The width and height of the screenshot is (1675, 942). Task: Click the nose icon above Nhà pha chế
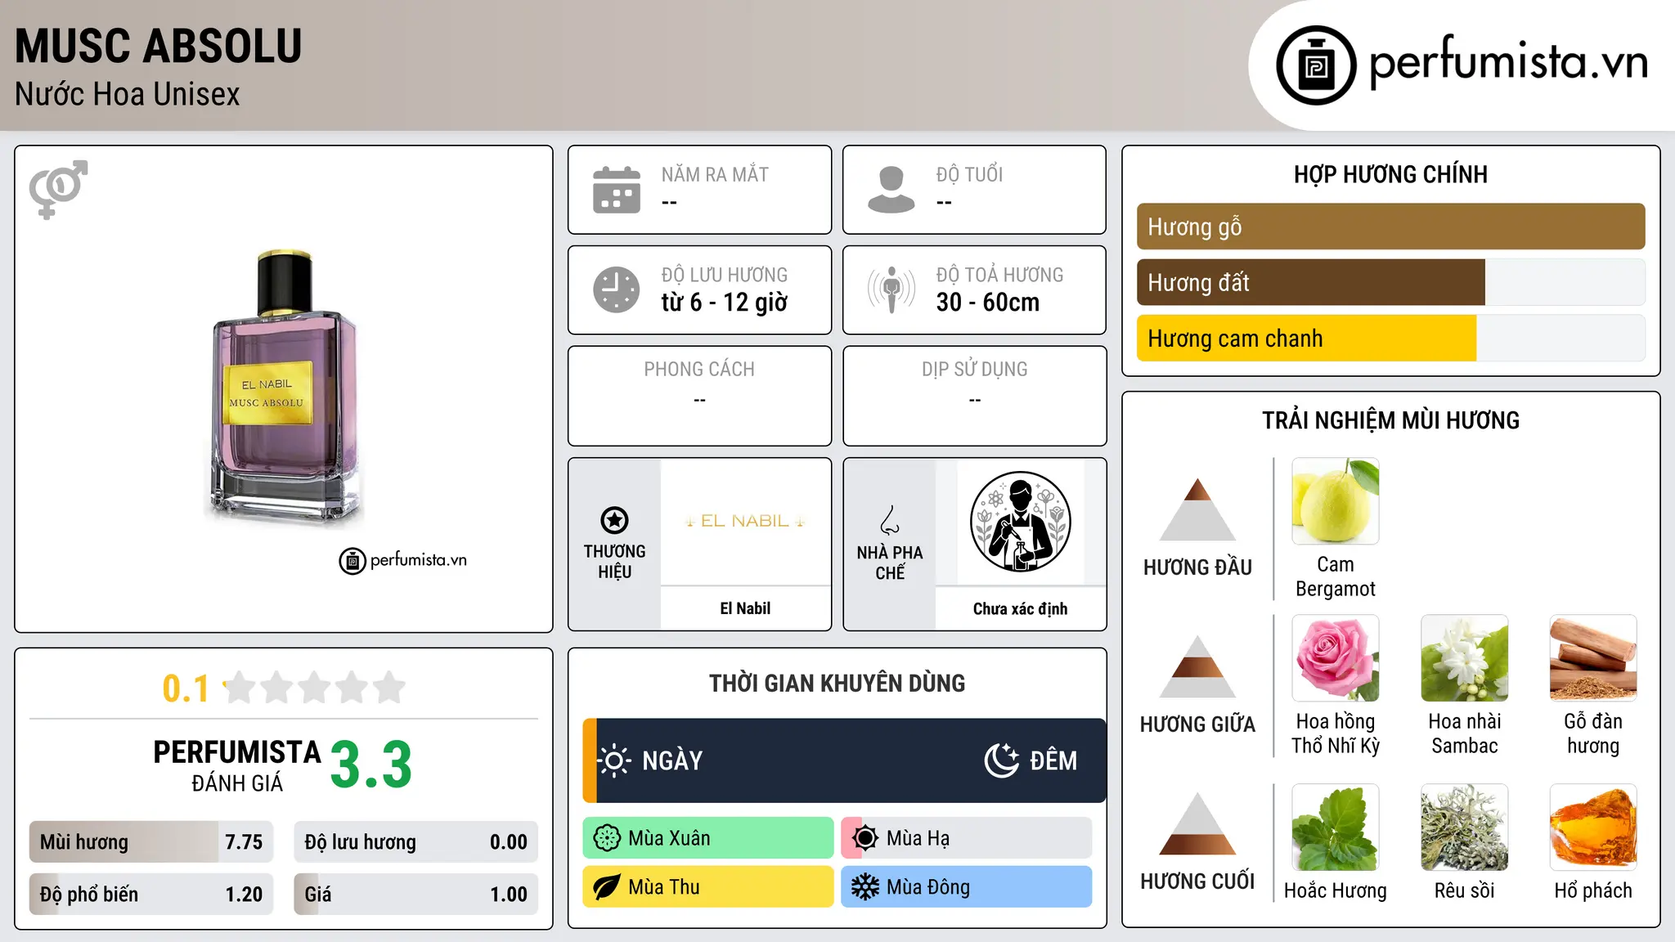pyautogui.click(x=890, y=520)
